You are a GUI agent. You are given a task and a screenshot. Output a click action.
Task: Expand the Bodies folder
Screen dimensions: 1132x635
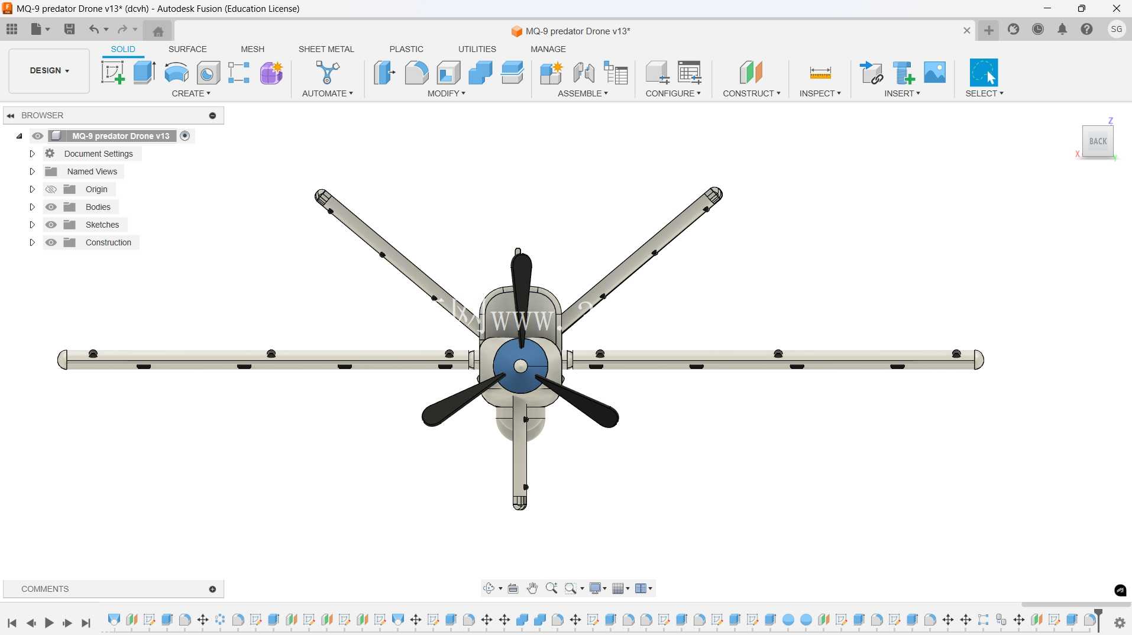click(x=33, y=207)
